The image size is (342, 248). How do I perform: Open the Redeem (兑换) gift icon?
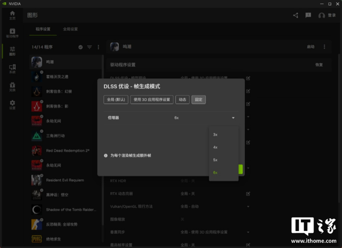click(12, 87)
